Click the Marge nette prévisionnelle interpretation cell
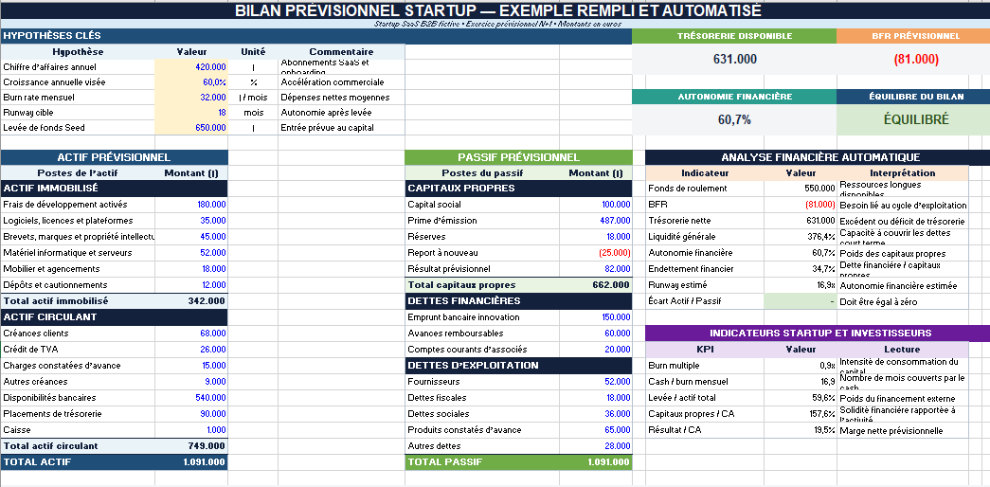Image resolution: width=990 pixels, height=487 pixels. pyautogui.click(x=903, y=430)
